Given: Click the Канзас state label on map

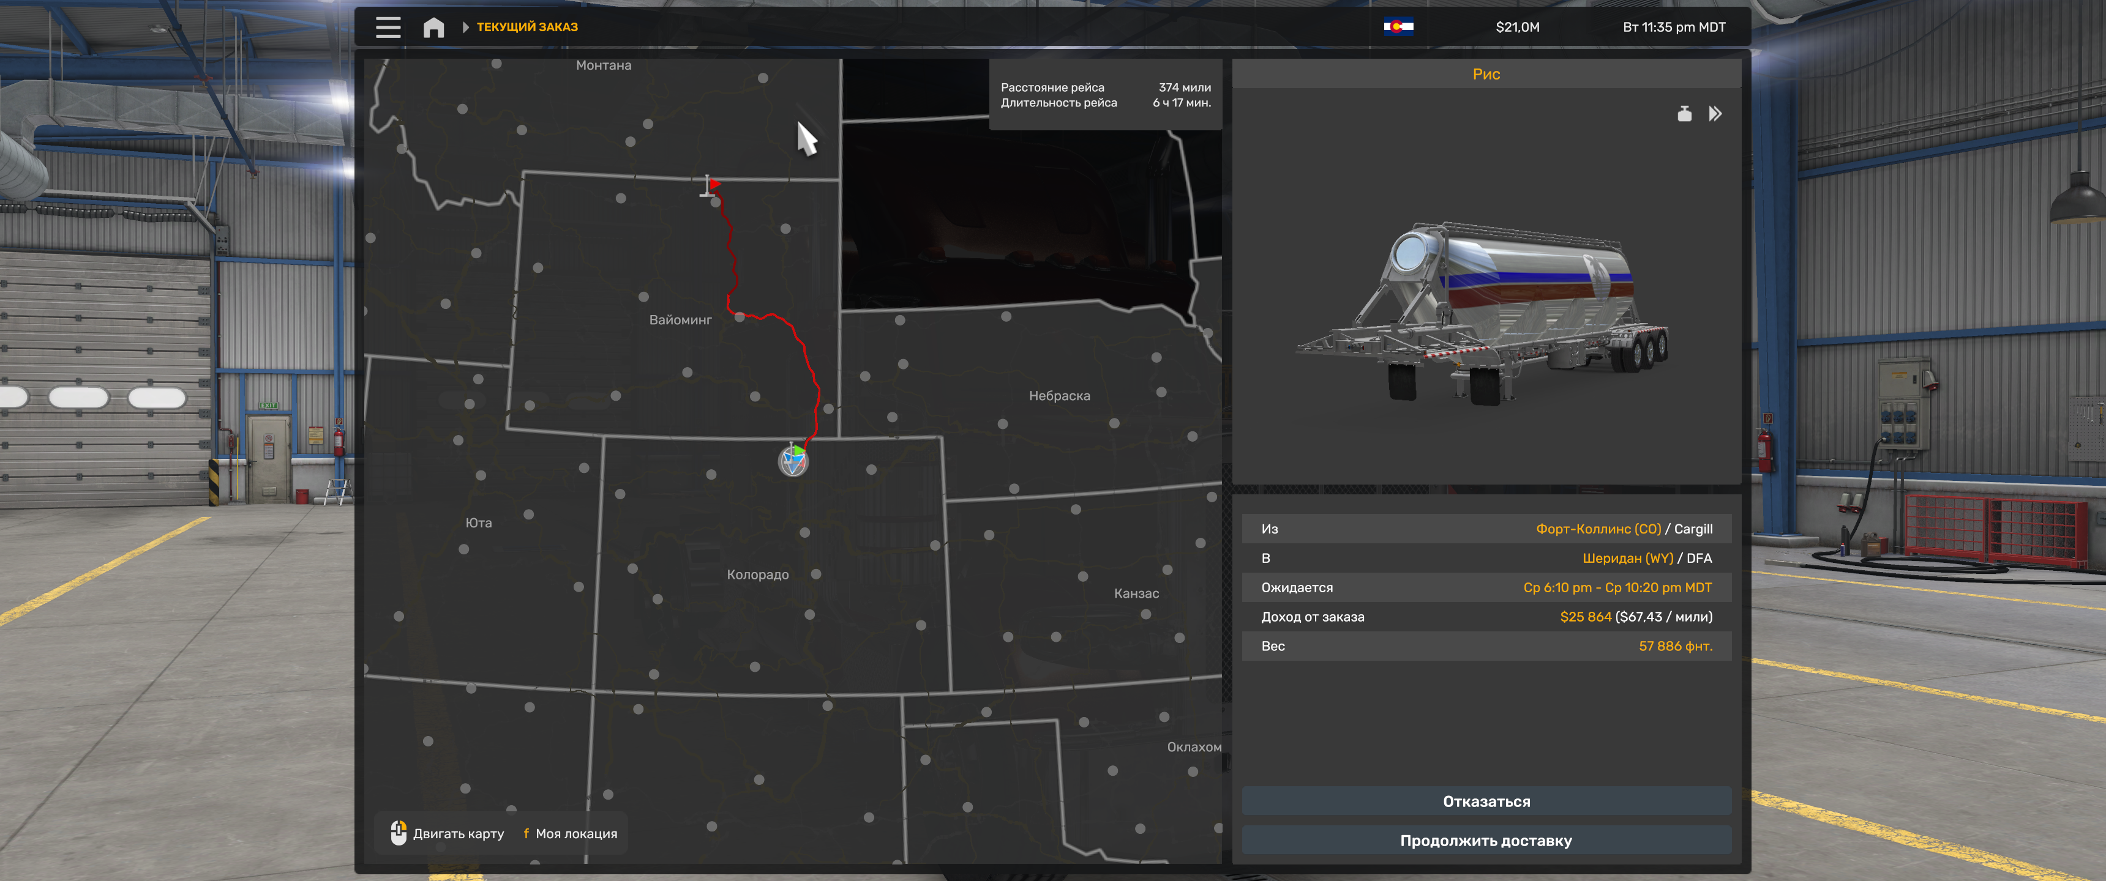Looking at the screenshot, I should point(1136,593).
